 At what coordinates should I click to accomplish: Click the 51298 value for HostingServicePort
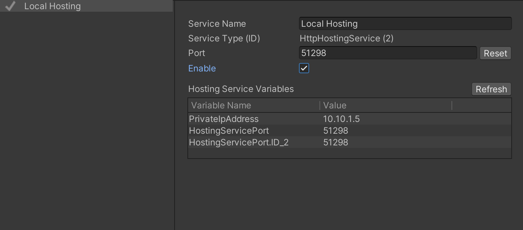point(336,130)
